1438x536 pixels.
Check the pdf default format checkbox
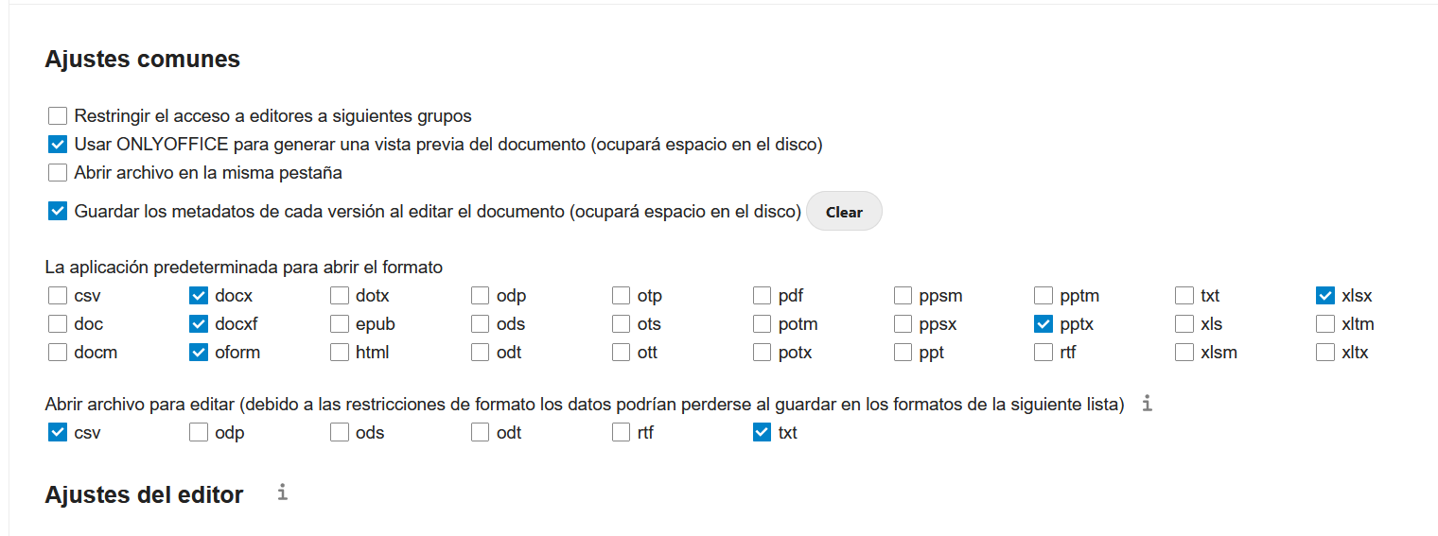(x=762, y=296)
